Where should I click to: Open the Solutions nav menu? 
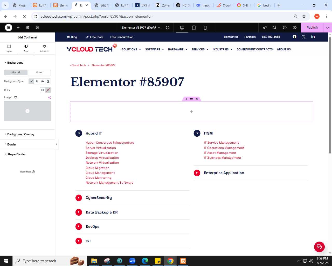pos(131,49)
